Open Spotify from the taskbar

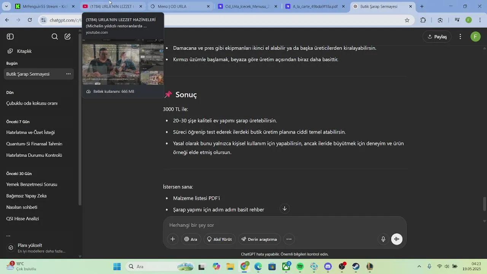(x=300, y=267)
